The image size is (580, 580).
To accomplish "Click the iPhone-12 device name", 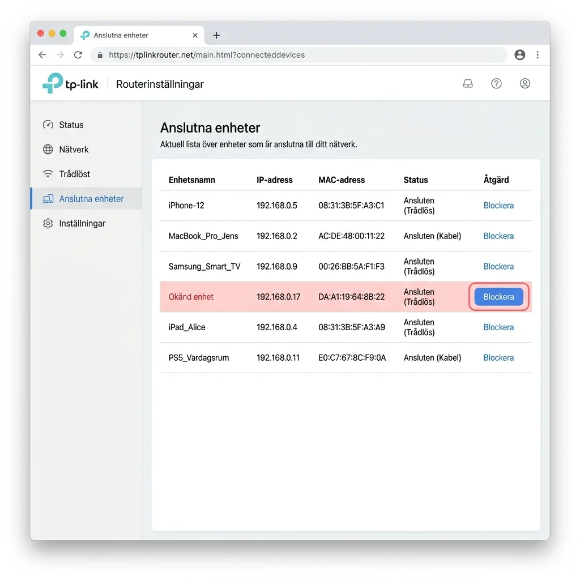I will coord(186,205).
